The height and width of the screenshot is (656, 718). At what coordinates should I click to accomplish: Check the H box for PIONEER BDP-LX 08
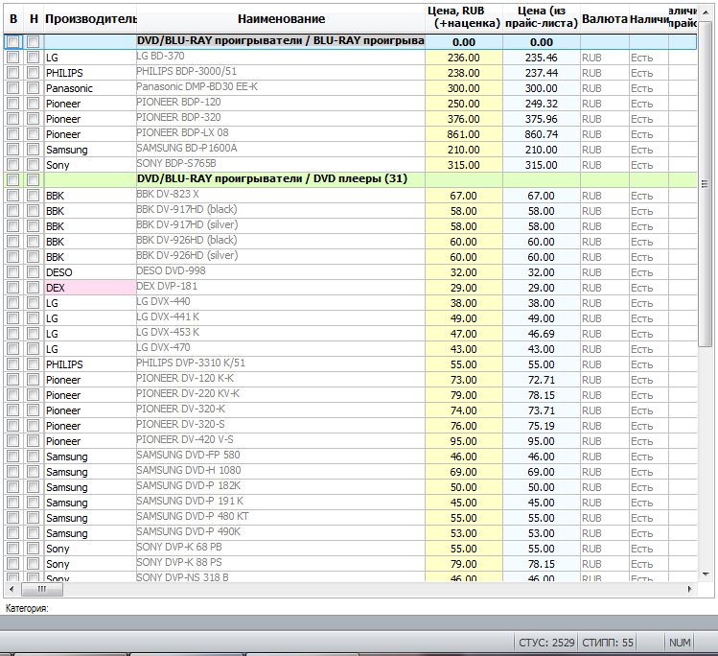tap(33, 134)
